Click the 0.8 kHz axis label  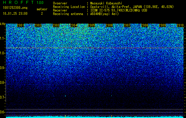(x=3, y=83)
